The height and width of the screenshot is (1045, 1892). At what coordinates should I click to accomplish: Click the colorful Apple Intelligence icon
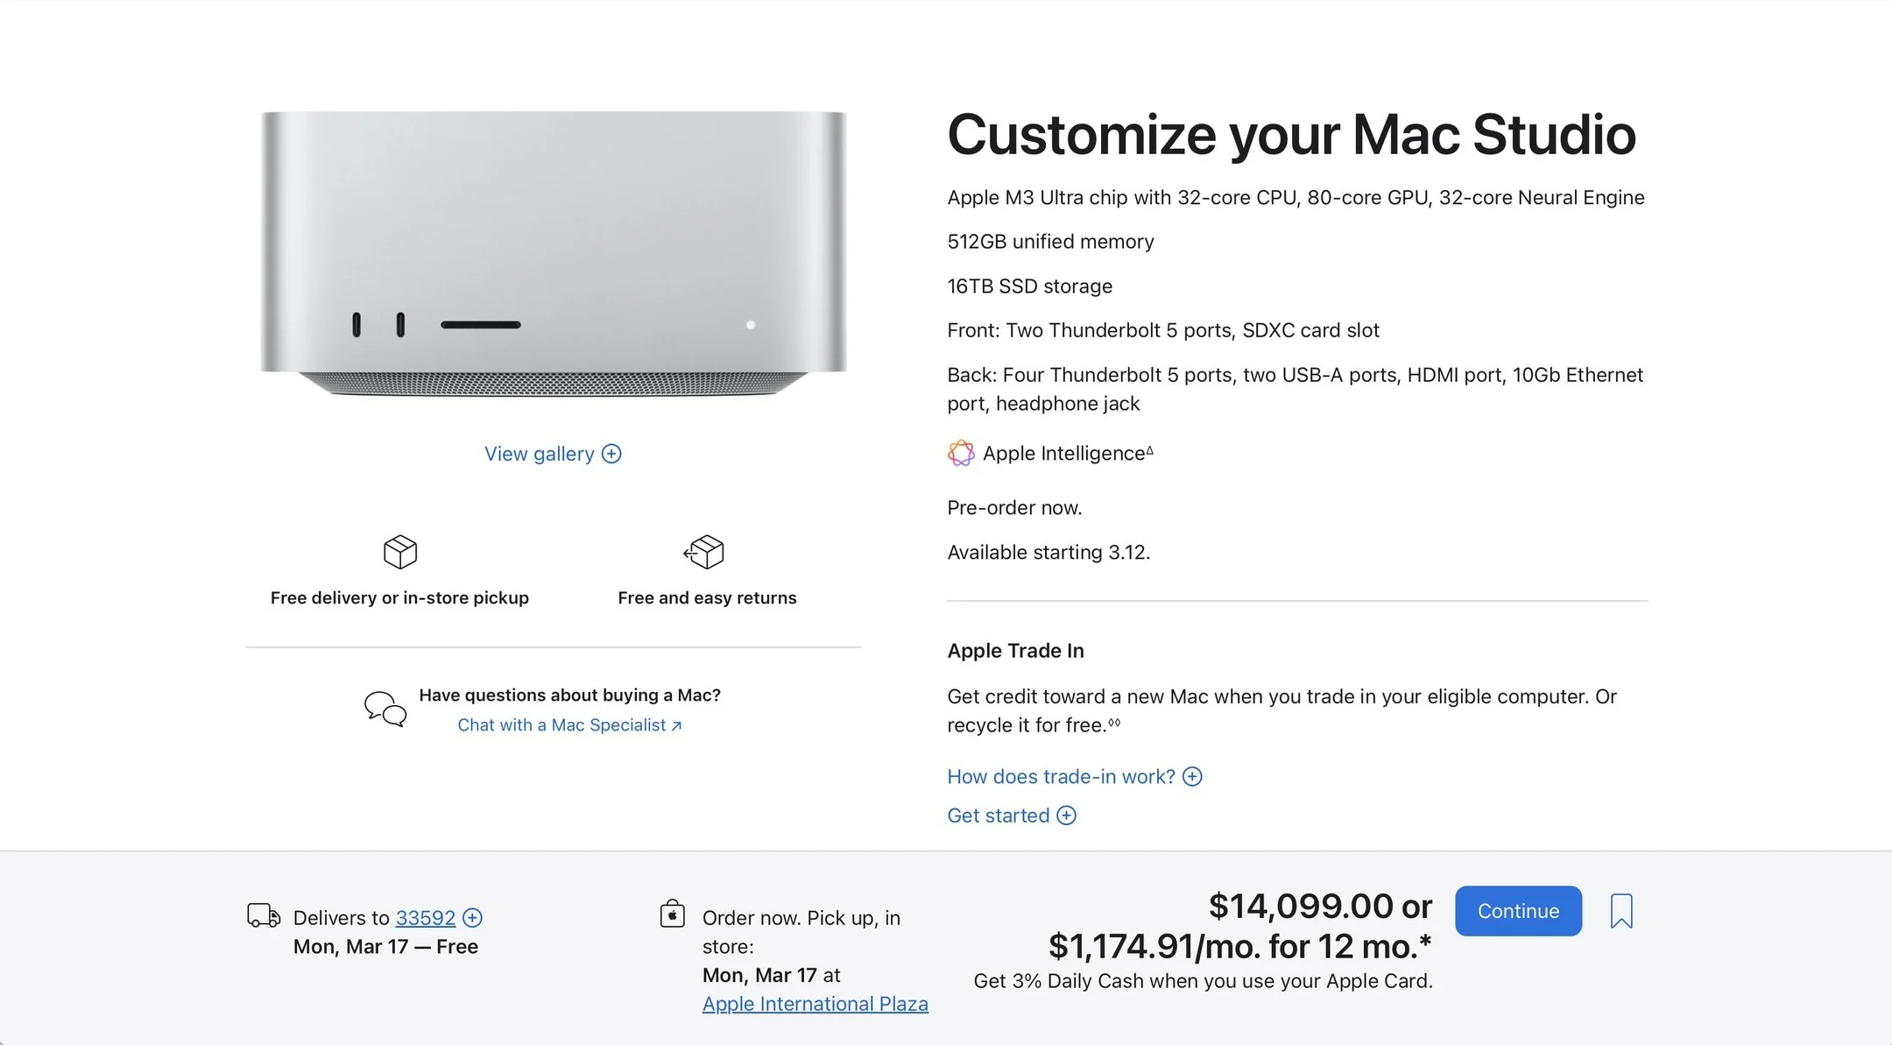961,453
